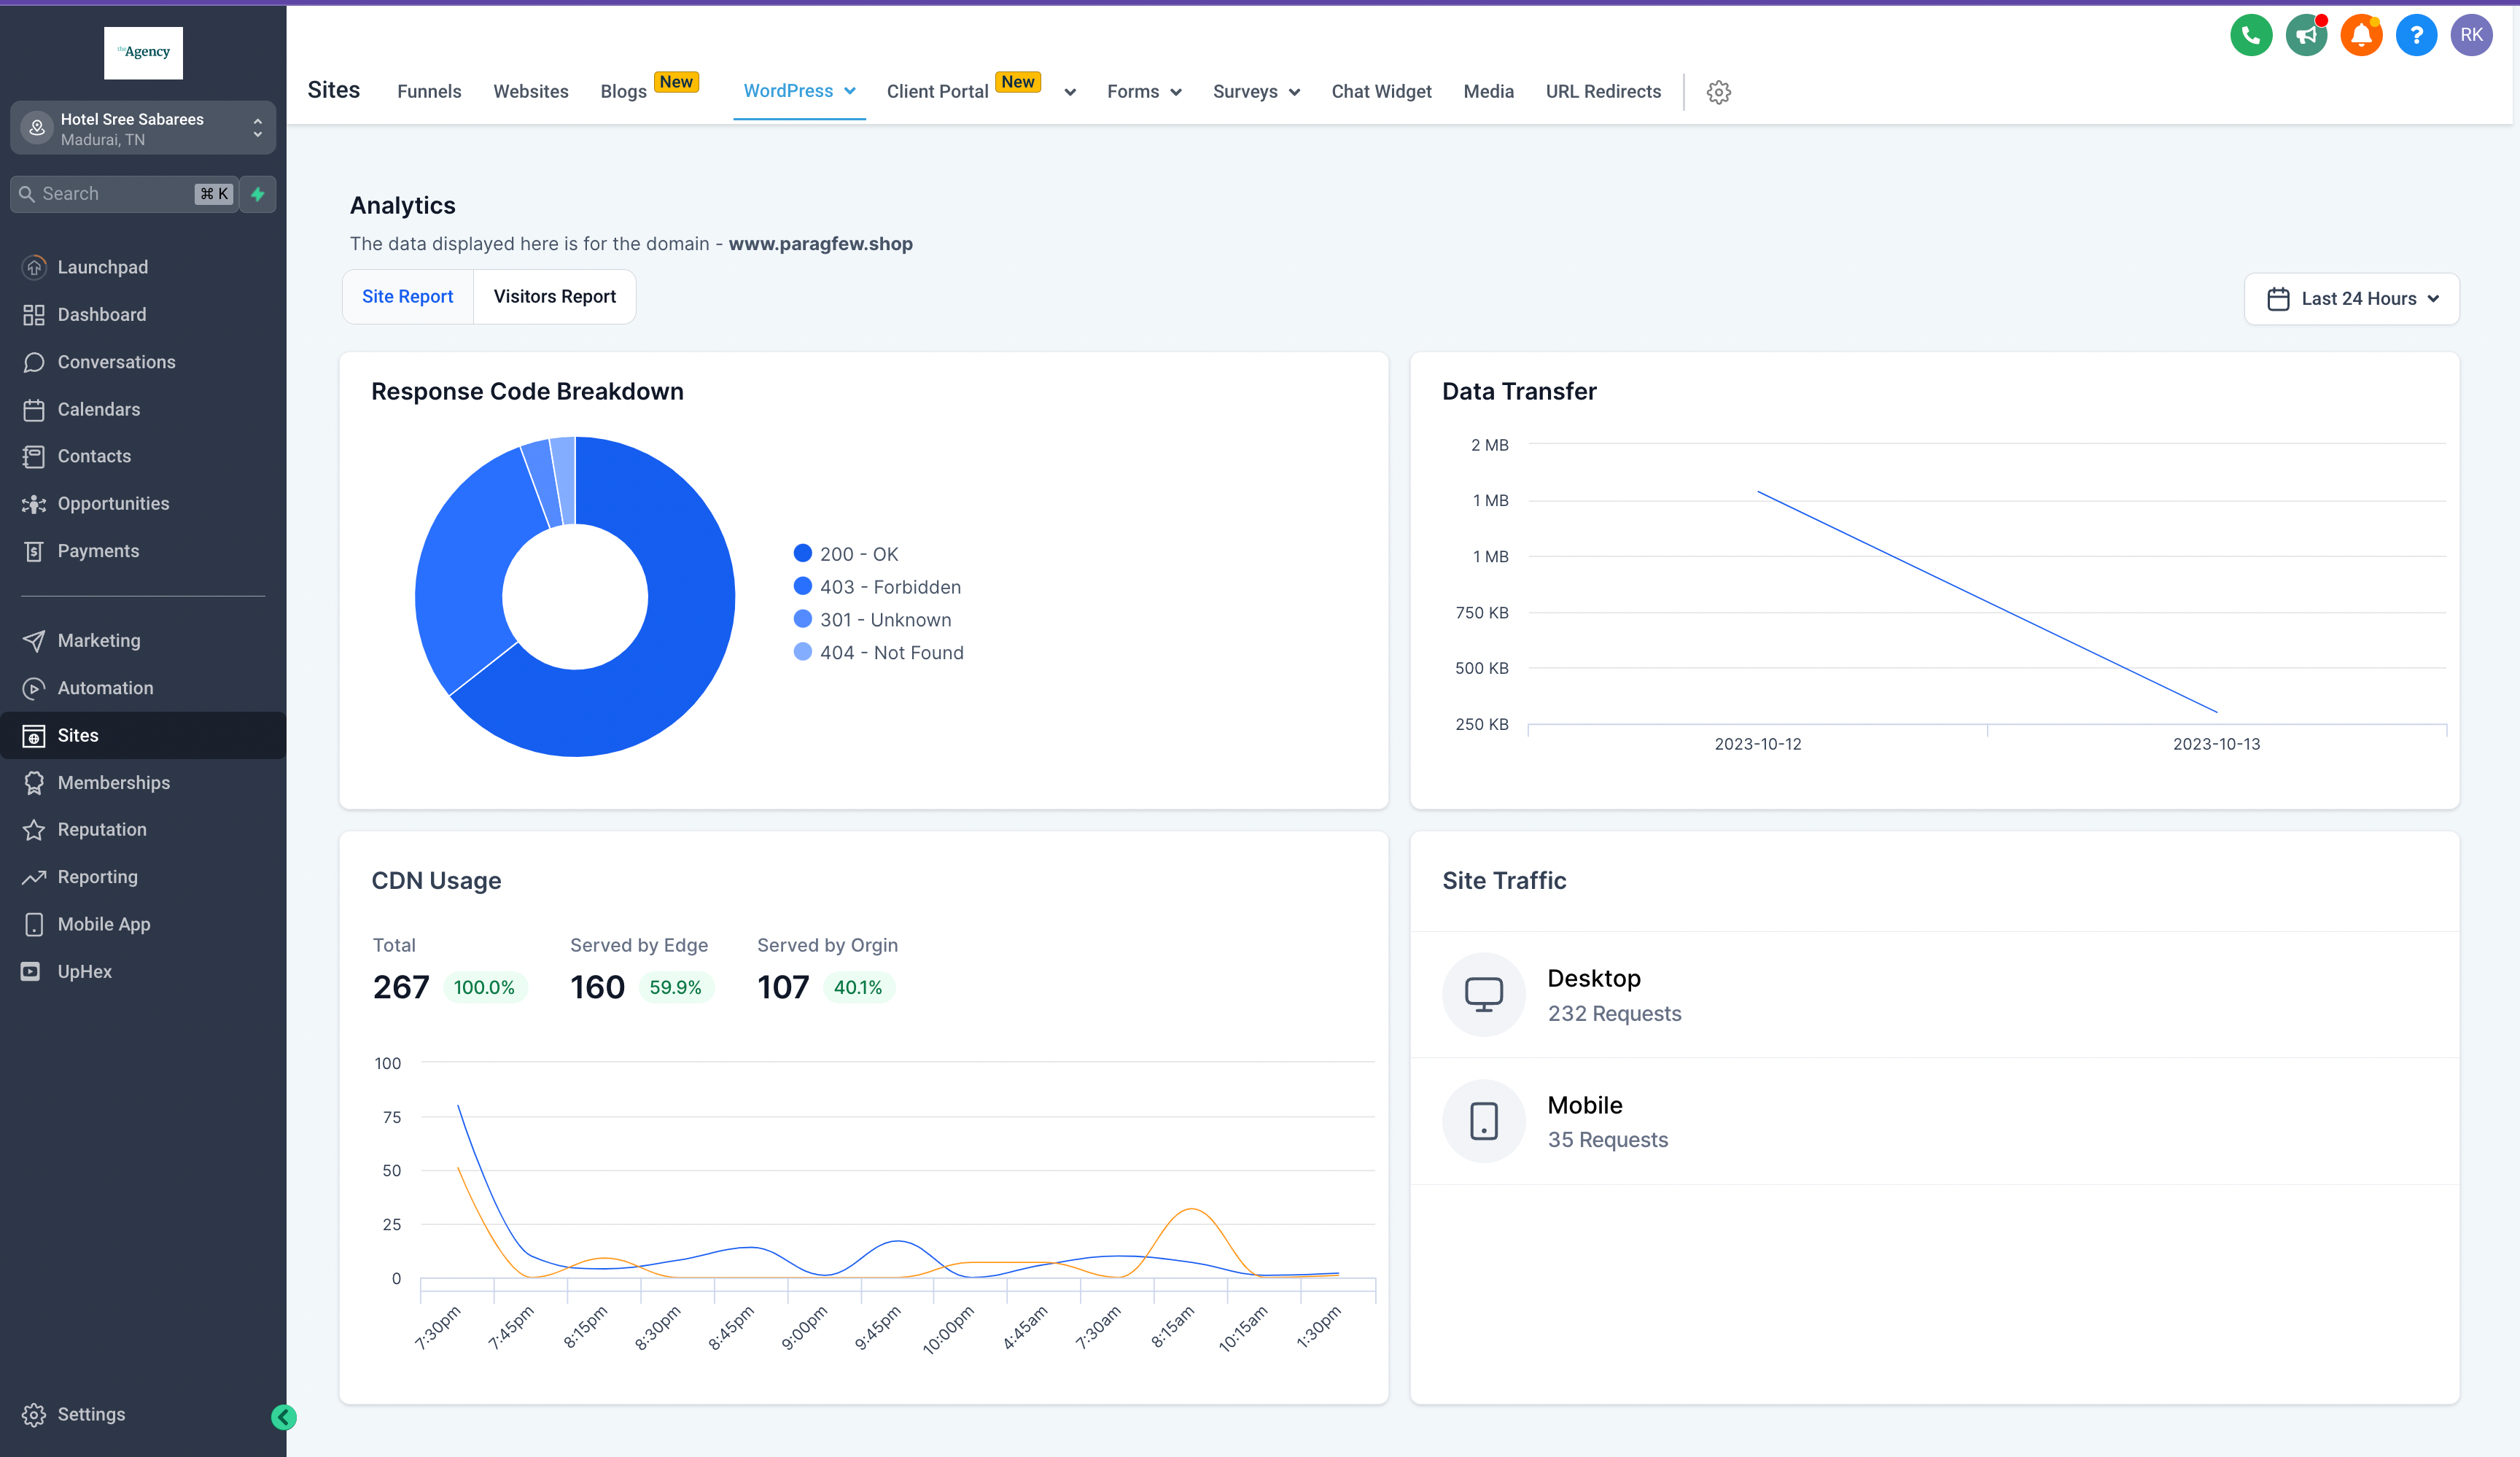
Task: Open the Last 24 Hours date range
Action: point(2351,299)
